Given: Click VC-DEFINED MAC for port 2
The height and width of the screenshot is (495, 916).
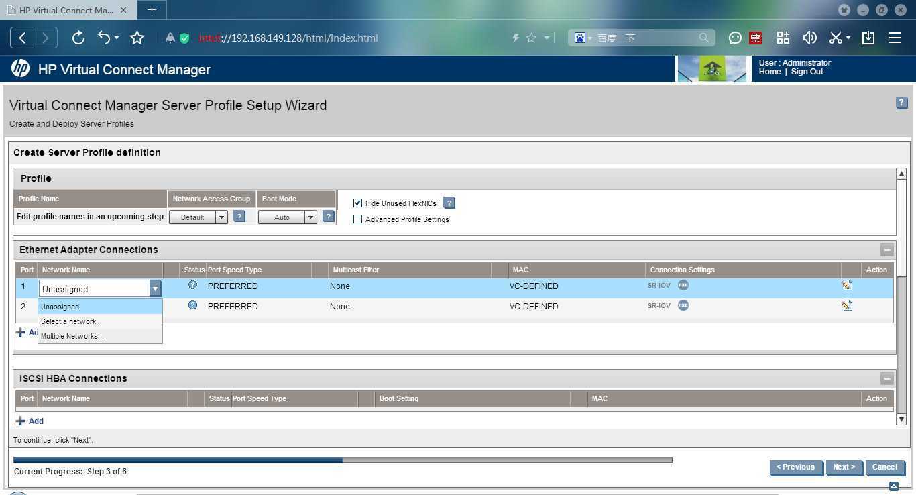Looking at the screenshot, I should (534, 306).
